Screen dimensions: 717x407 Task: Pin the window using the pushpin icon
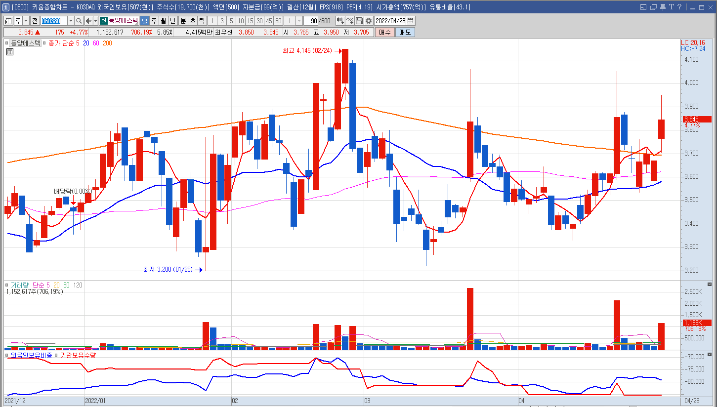point(662,7)
